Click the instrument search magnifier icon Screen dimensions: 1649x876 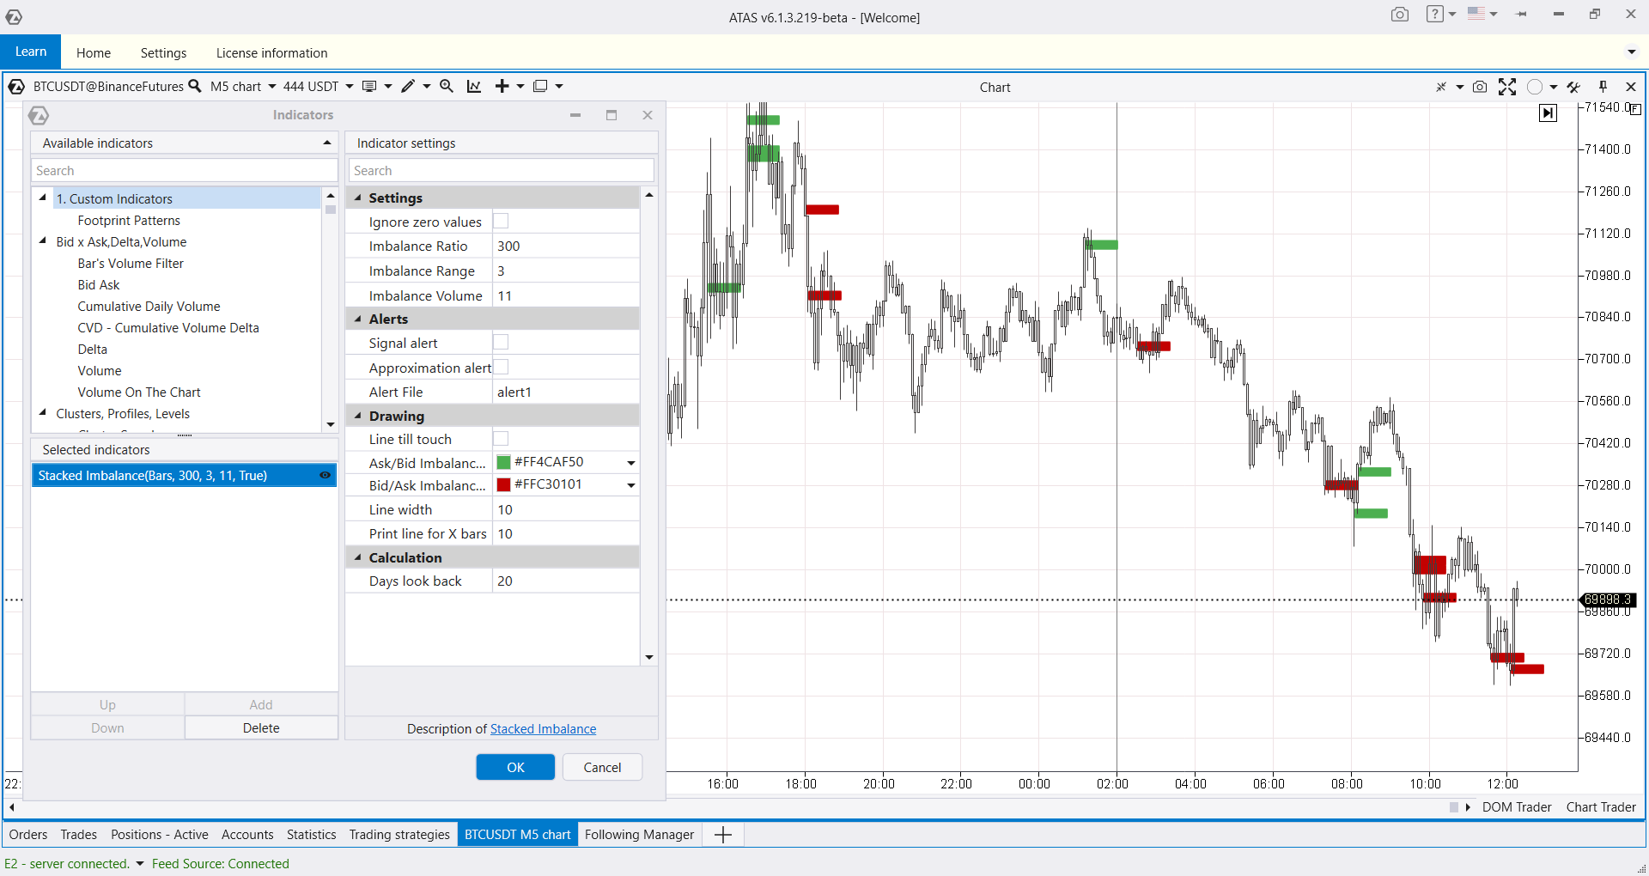point(195,86)
